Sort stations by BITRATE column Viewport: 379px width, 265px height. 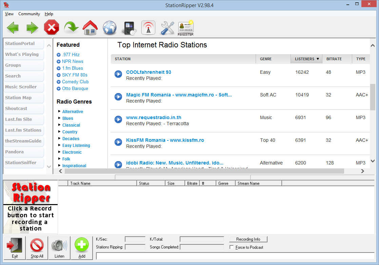(x=337, y=59)
